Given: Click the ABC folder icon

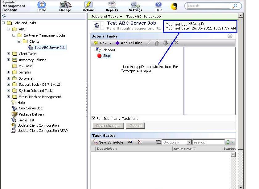Looking at the screenshot, I should (15, 29).
